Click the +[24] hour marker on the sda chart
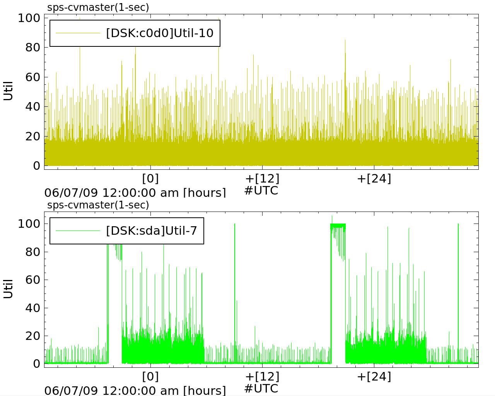Viewport: 495px width, 396px height. coord(374,376)
